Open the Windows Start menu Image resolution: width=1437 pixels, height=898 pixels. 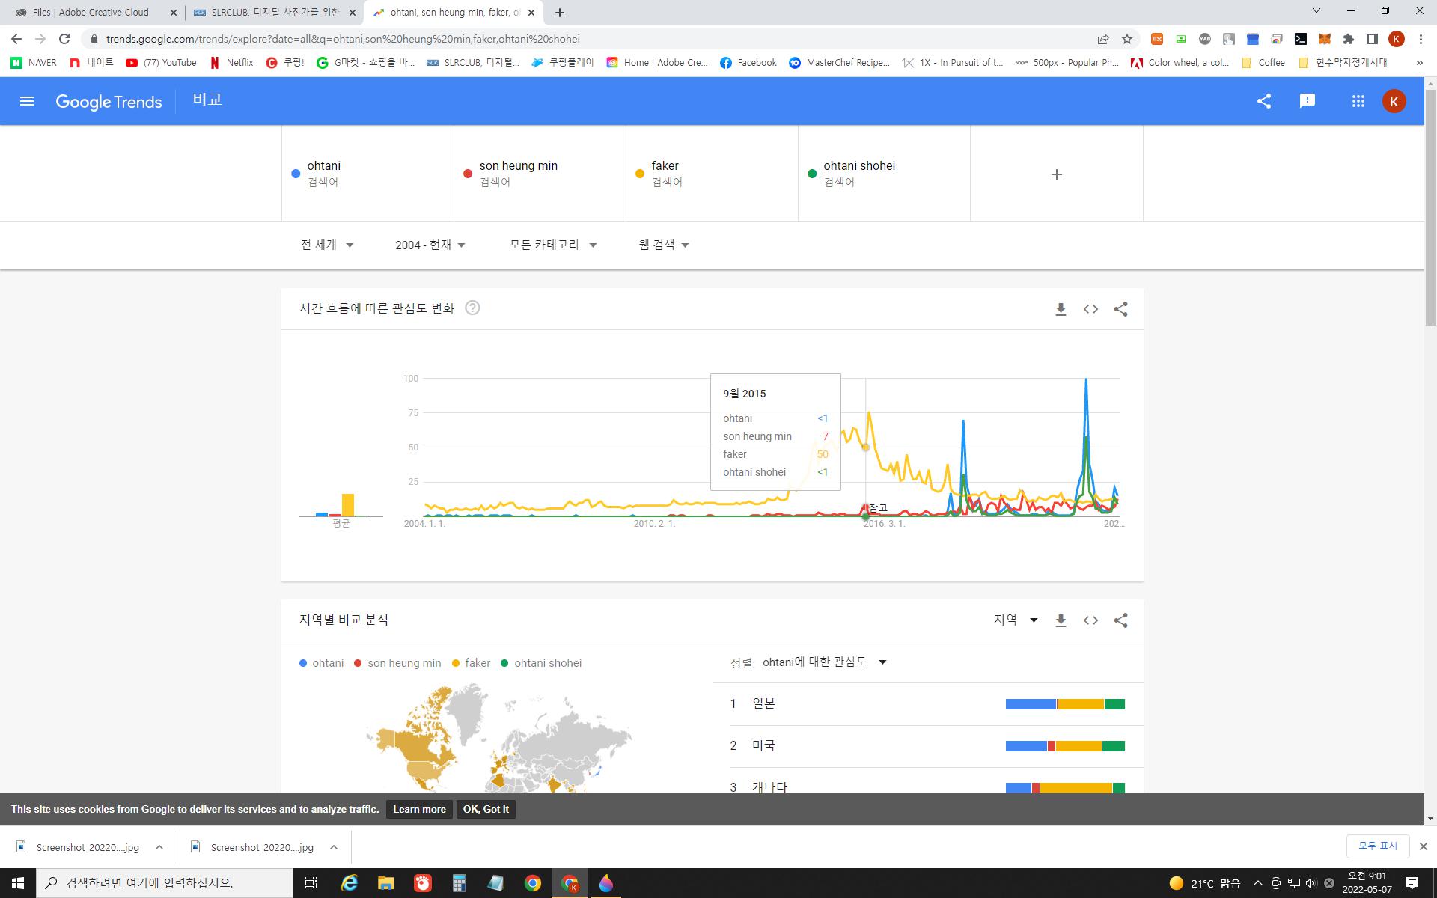pyautogui.click(x=18, y=883)
